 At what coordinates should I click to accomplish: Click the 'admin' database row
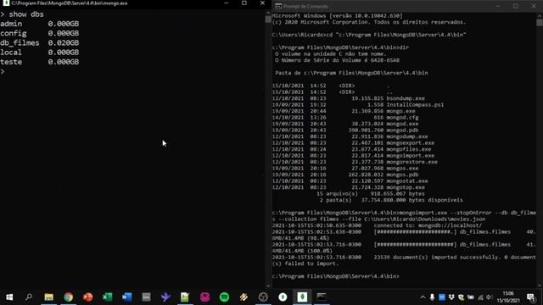(x=40, y=24)
